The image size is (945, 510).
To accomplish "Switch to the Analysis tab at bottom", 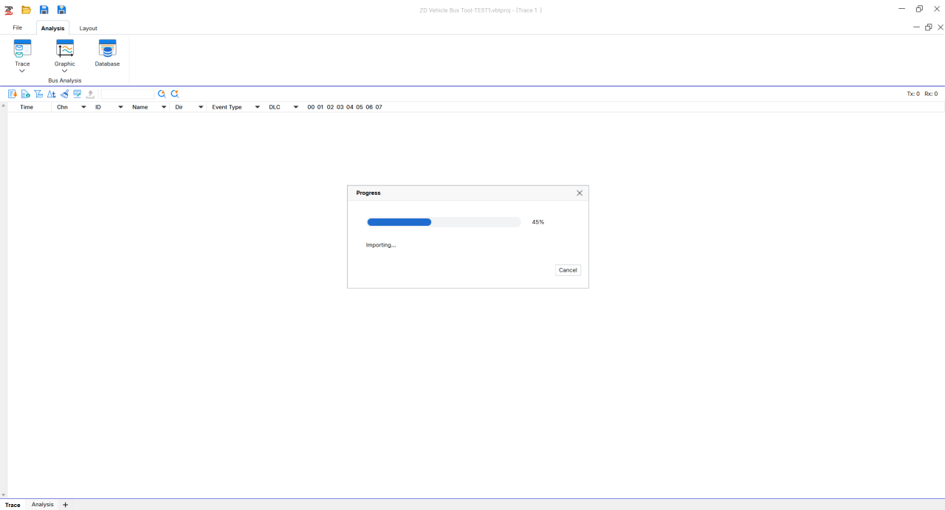I will pos(43,504).
